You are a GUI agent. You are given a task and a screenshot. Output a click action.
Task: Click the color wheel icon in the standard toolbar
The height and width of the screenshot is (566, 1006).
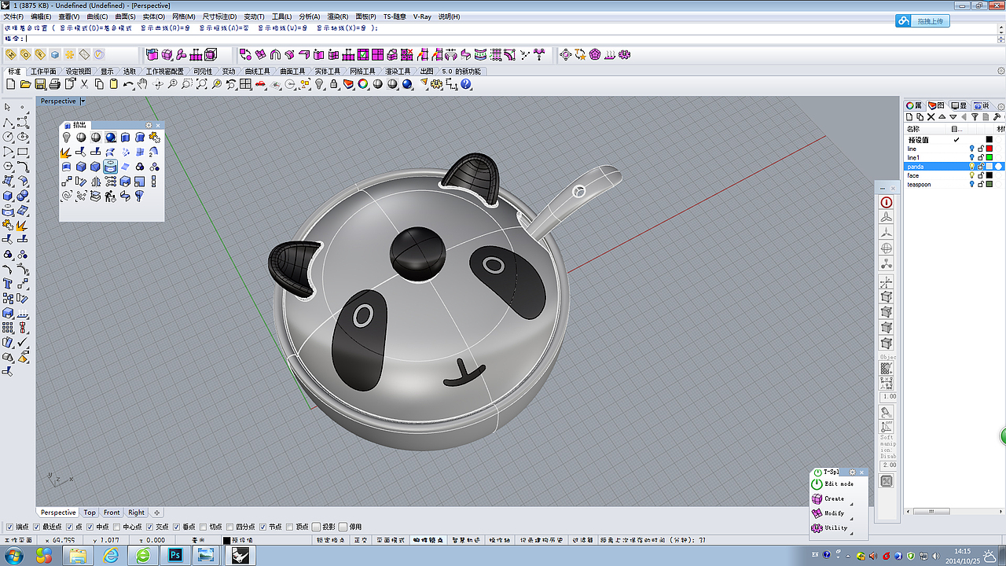(363, 84)
